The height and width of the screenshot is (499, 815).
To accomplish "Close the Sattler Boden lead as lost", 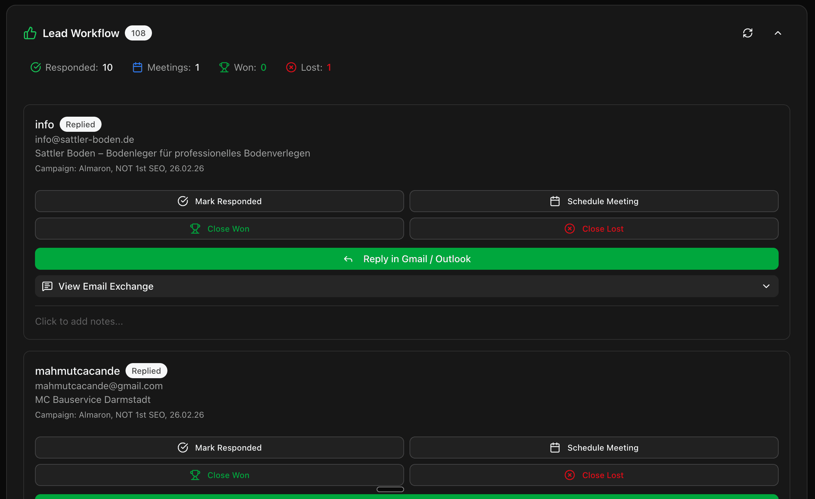I will (x=594, y=228).
